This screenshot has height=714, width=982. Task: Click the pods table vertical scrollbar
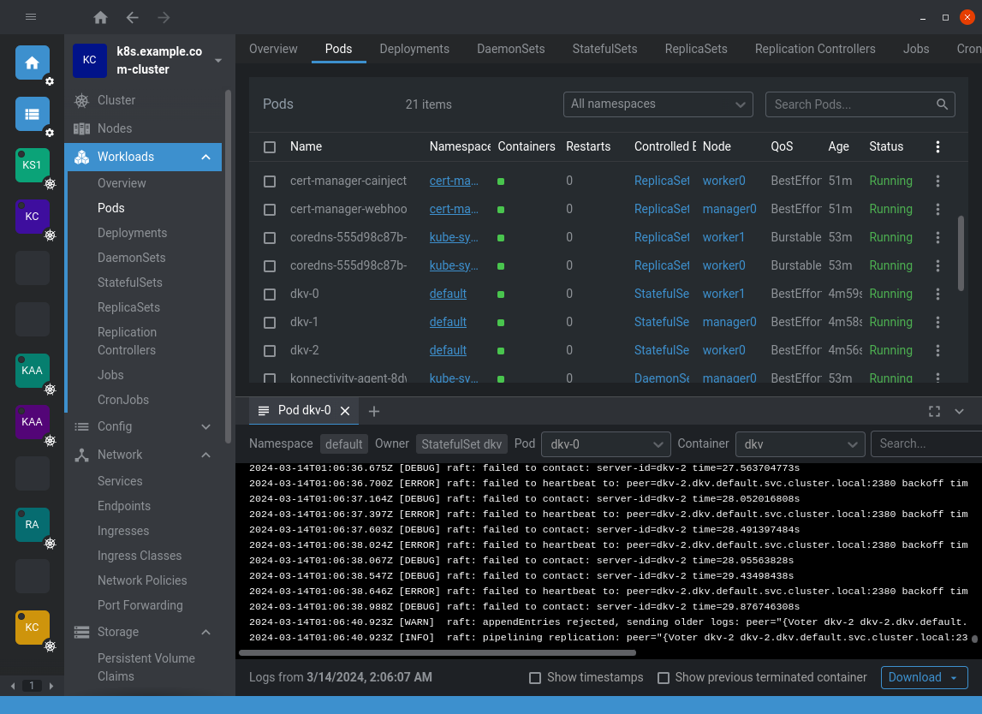[961, 253]
